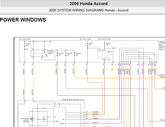
Task: Click the 'FUSE 27 20A' label
Action: tap(28, 45)
